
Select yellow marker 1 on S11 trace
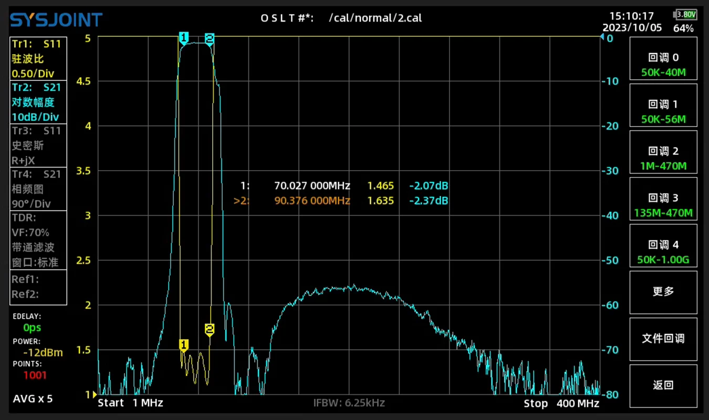(184, 345)
